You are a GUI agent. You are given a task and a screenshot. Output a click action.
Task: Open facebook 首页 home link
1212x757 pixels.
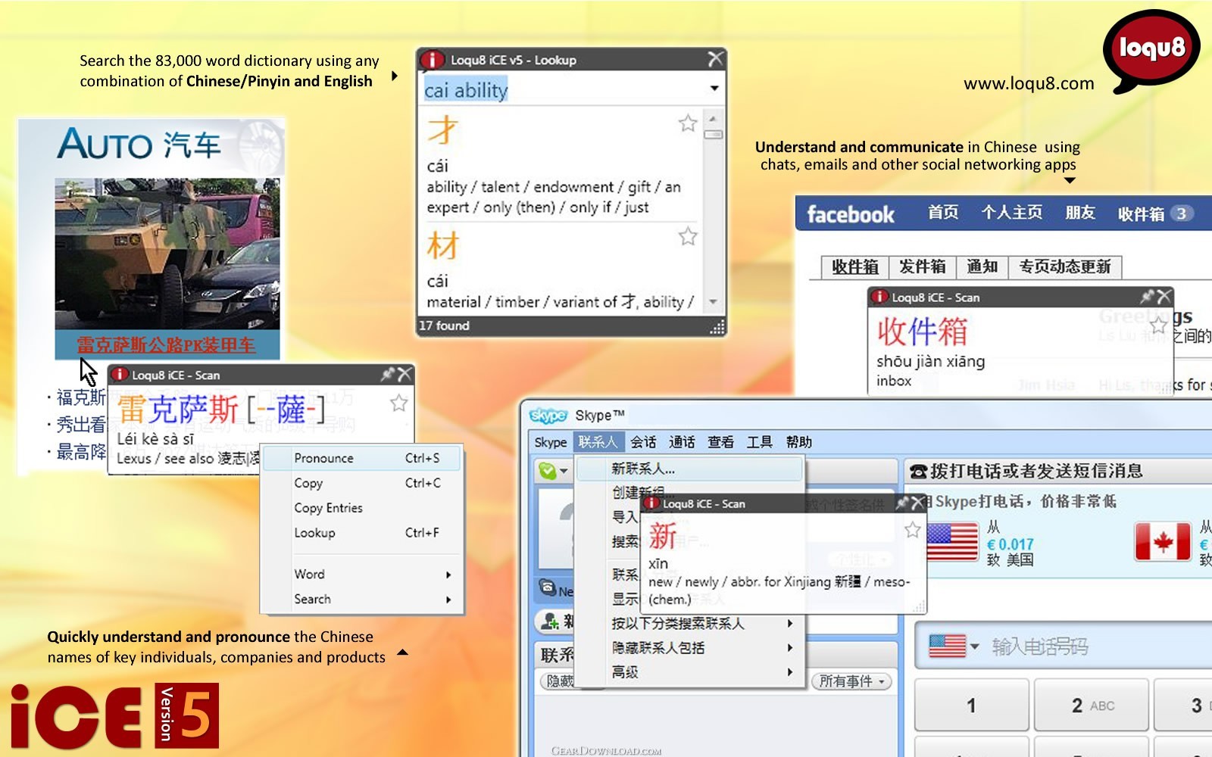[943, 213]
